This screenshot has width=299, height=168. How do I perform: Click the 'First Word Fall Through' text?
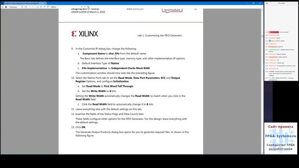[118, 86]
